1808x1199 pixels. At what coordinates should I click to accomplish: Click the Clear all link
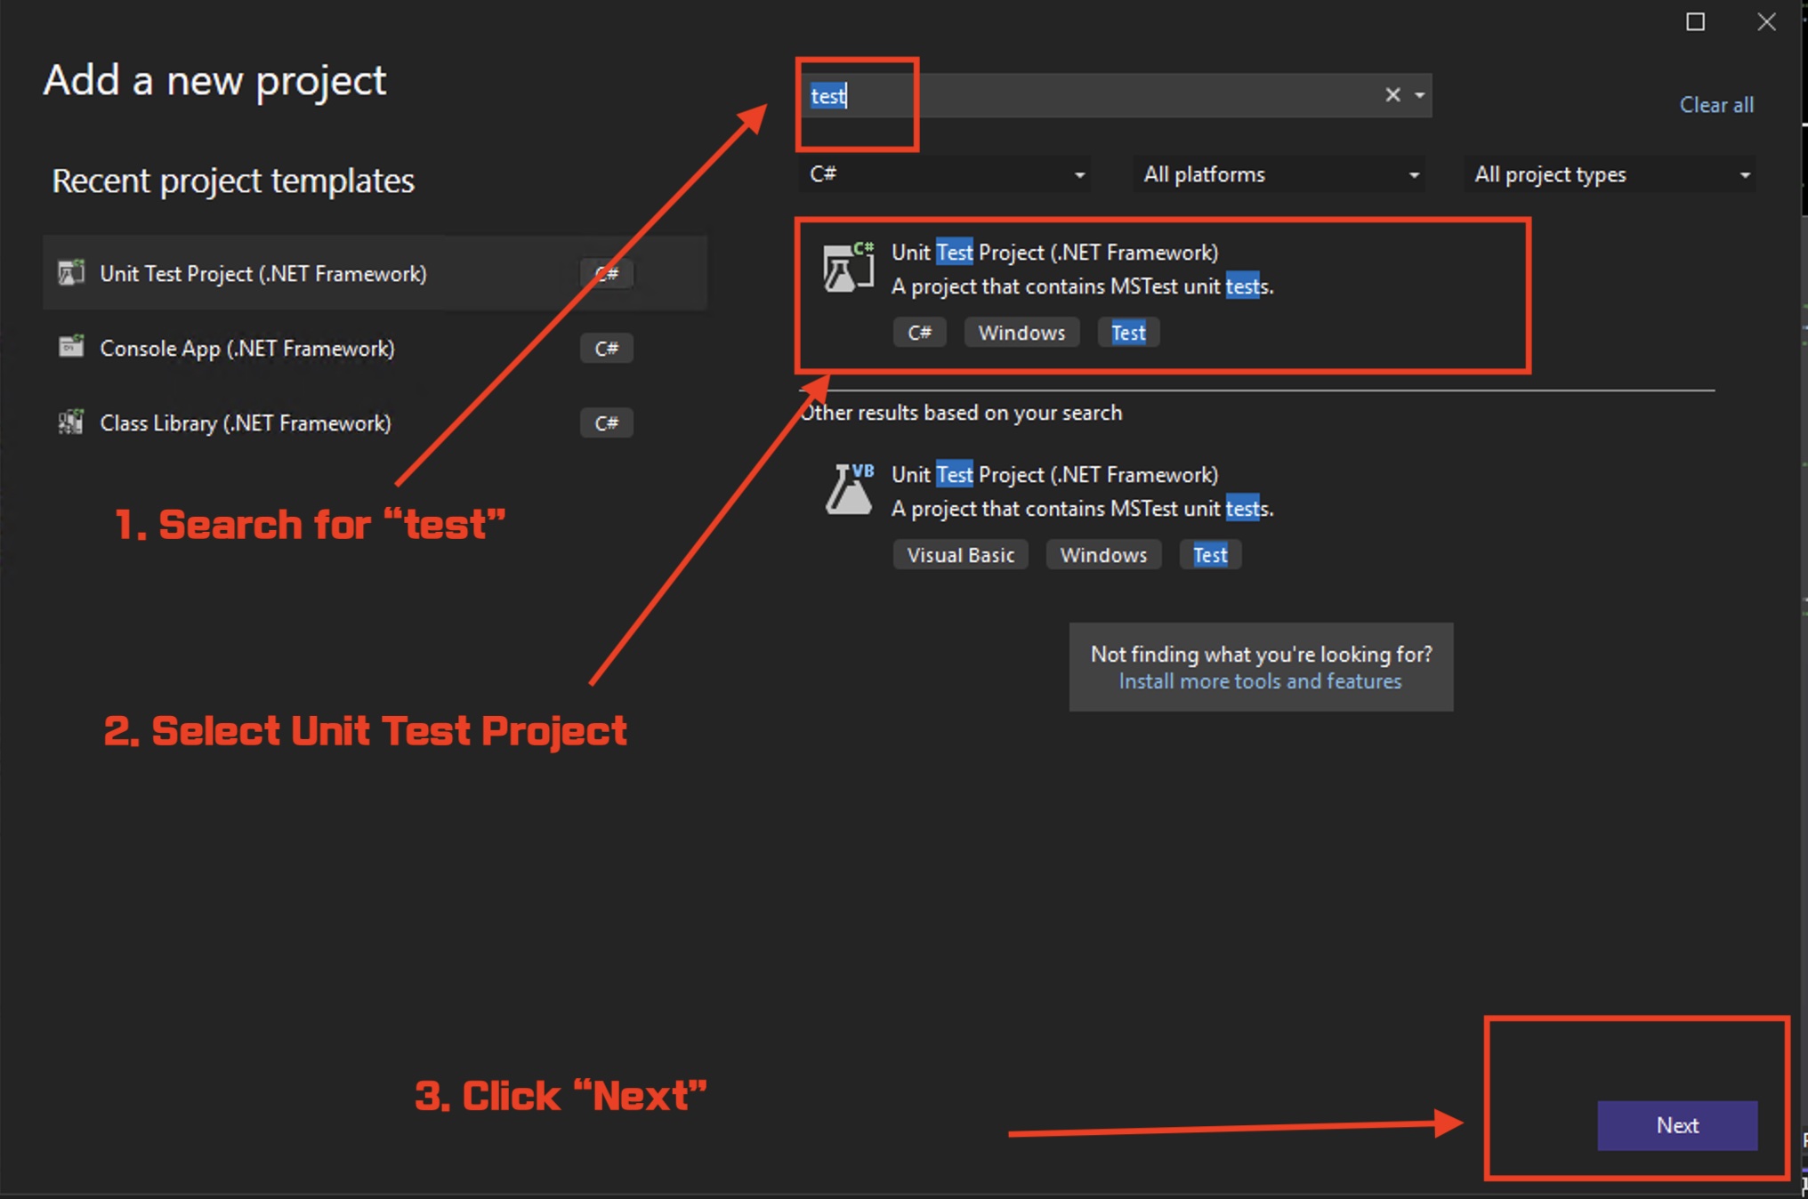[1715, 105]
